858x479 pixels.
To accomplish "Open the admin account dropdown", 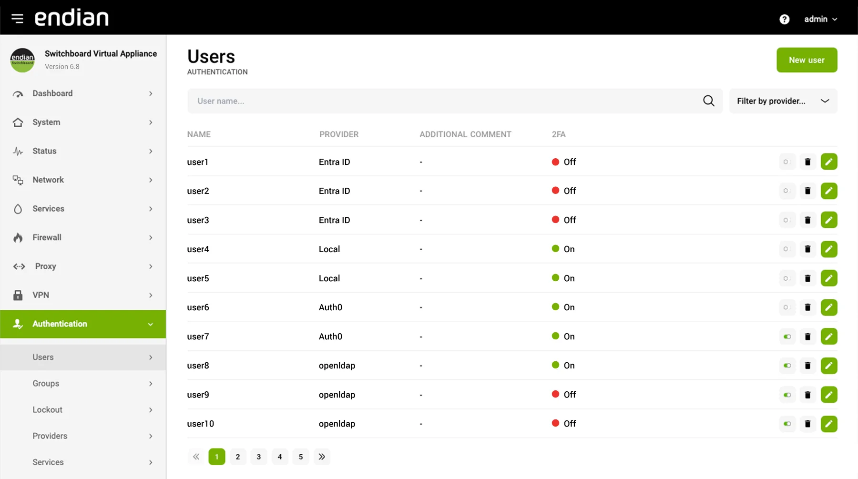I will [x=820, y=19].
